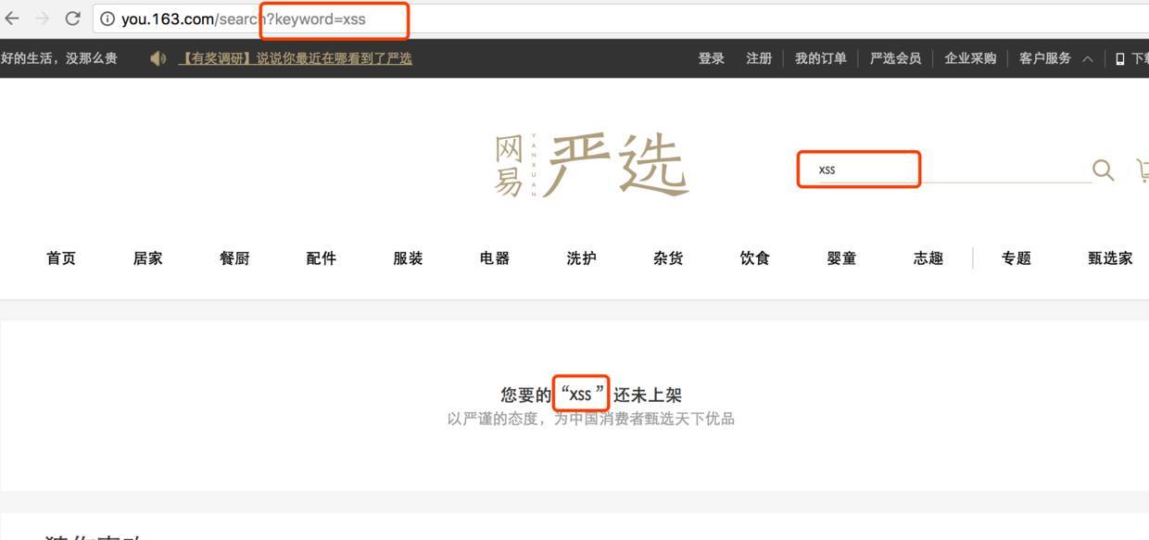Image resolution: width=1149 pixels, height=540 pixels.
Task: Click the 登录 link
Action: pyautogui.click(x=712, y=58)
